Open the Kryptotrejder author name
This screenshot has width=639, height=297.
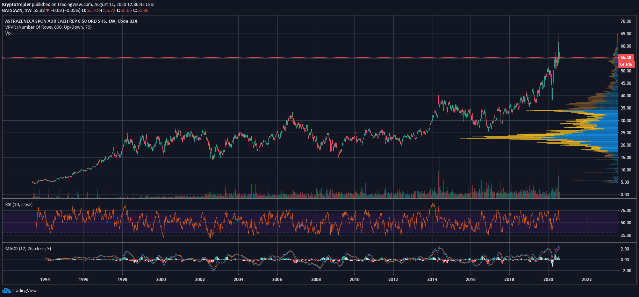tap(16, 5)
